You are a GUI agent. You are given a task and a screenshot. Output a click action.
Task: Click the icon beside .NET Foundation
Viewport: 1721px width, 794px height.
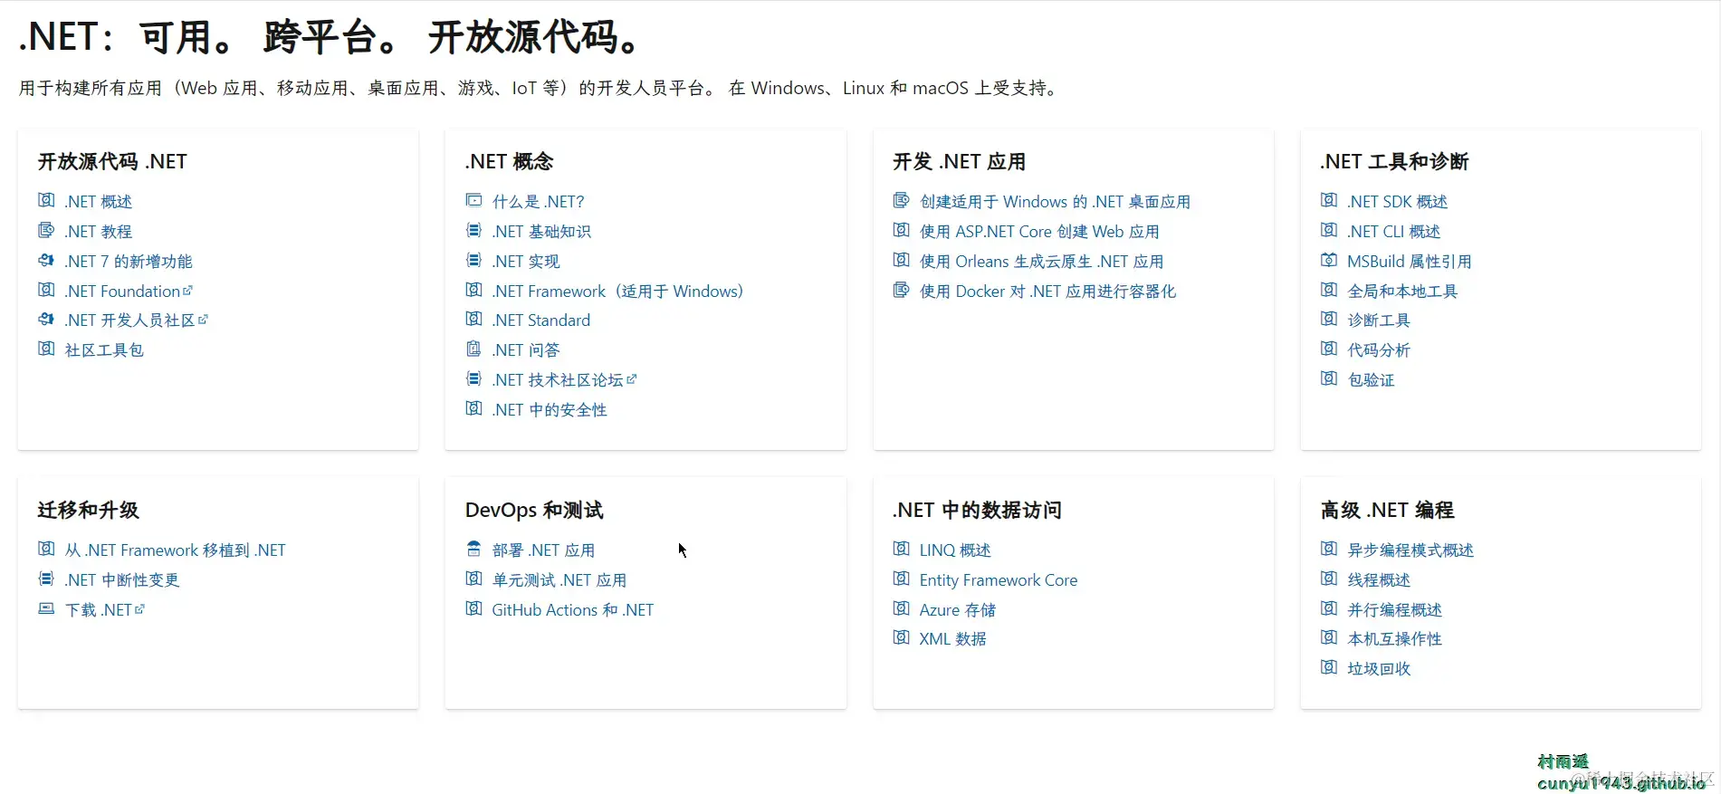[x=46, y=290]
